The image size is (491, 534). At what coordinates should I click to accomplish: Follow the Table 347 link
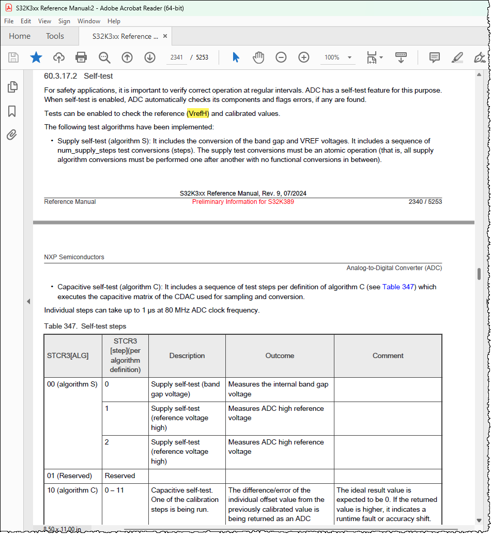(x=398, y=287)
